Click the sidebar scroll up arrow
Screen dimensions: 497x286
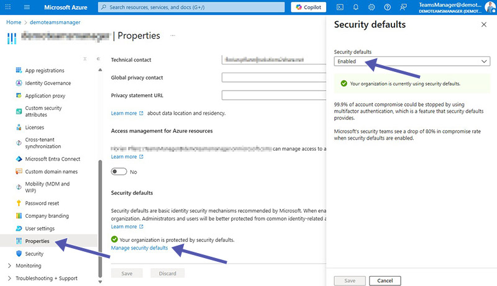point(100,69)
